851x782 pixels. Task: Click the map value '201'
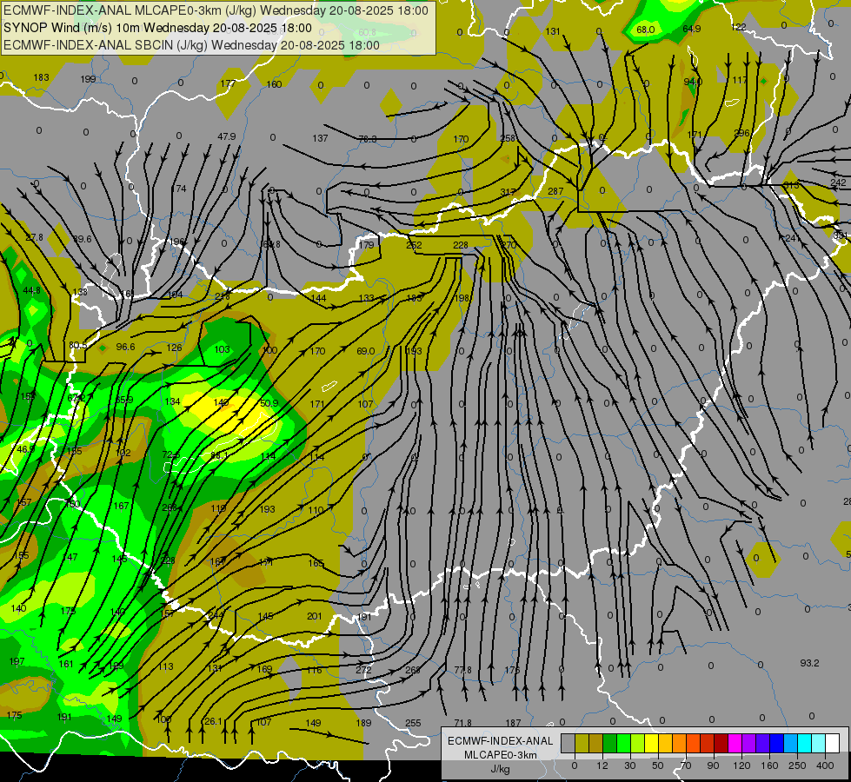pos(315,616)
